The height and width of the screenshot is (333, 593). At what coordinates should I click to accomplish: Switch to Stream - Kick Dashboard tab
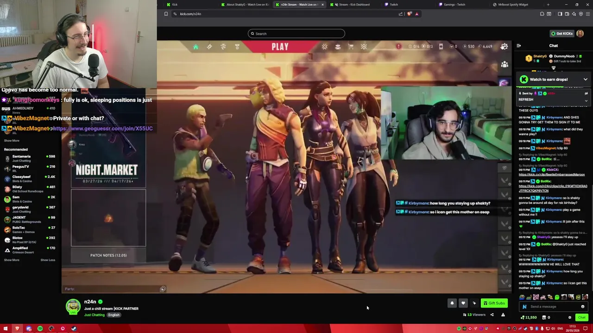tap(354, 5)
